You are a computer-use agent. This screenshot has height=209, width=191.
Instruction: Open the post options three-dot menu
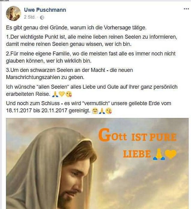point(186,9)
